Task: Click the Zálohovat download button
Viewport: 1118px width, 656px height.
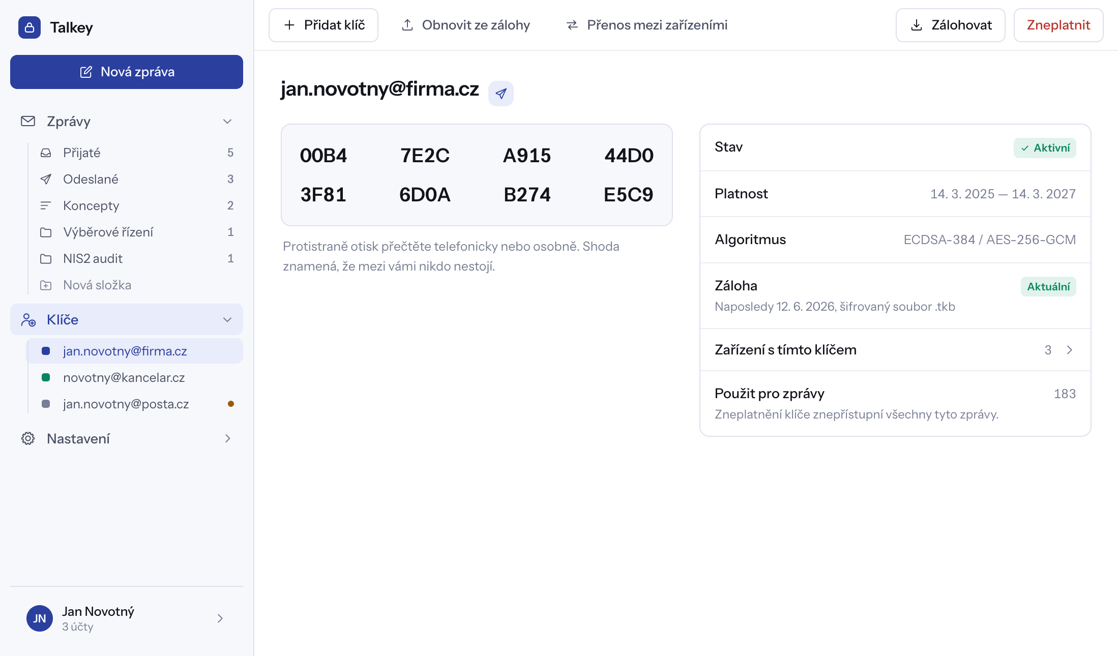Action: [x=950, y=25]
